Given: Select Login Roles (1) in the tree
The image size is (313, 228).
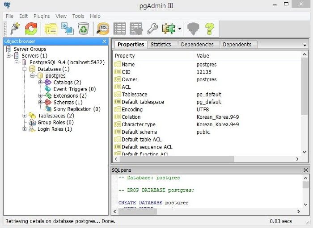Looking at the screenshot, I should click(x=55, y=129).
